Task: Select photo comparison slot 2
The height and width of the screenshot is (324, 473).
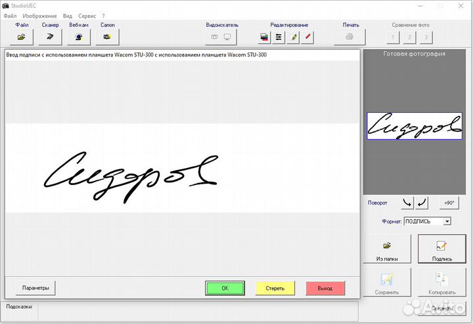Action: [409, 37]
